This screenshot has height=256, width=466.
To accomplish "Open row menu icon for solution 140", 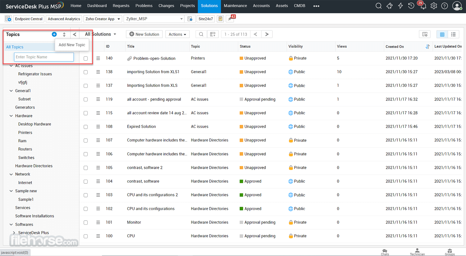I will (x=98, y=58).
